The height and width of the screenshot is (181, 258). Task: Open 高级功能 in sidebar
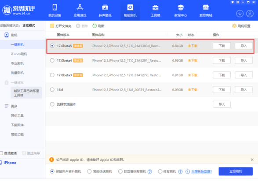17,135
